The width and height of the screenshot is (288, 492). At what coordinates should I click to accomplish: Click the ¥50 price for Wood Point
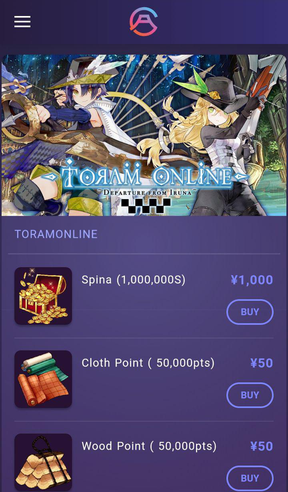[262, 446]
